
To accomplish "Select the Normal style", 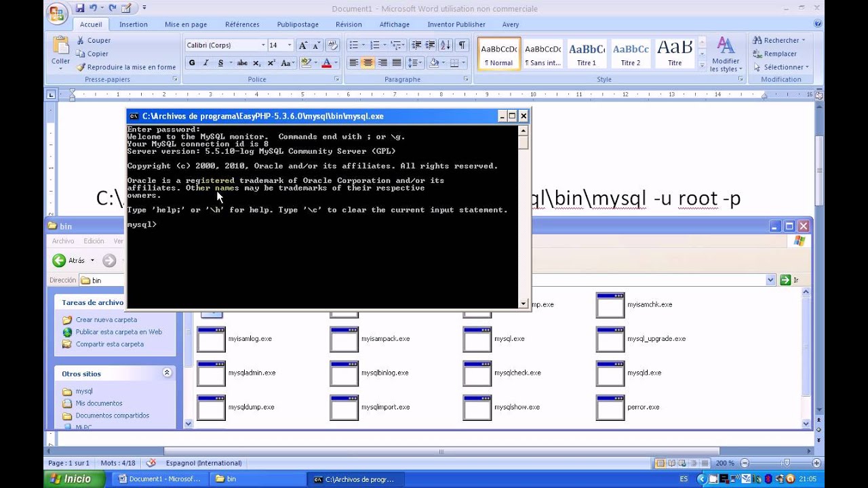I will [499, 54].
